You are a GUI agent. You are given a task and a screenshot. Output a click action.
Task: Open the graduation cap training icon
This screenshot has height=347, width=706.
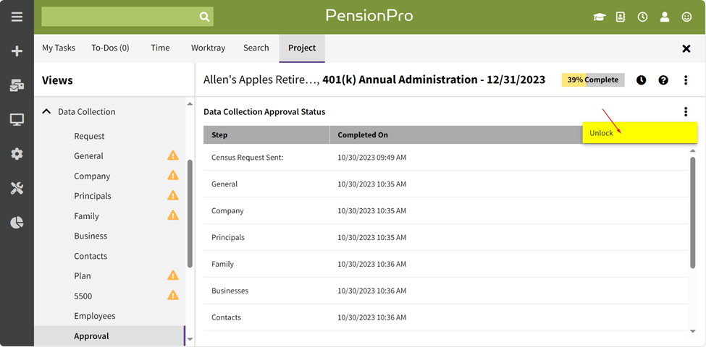600,17
